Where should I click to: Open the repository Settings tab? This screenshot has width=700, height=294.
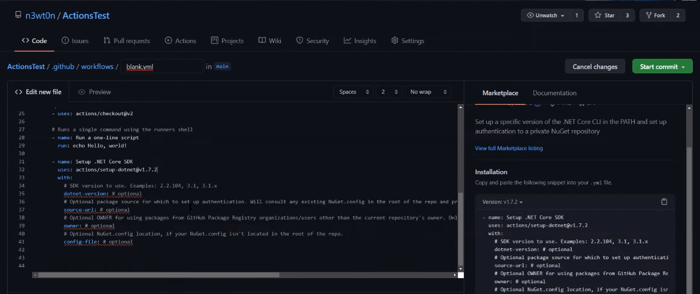pos(407,40)
